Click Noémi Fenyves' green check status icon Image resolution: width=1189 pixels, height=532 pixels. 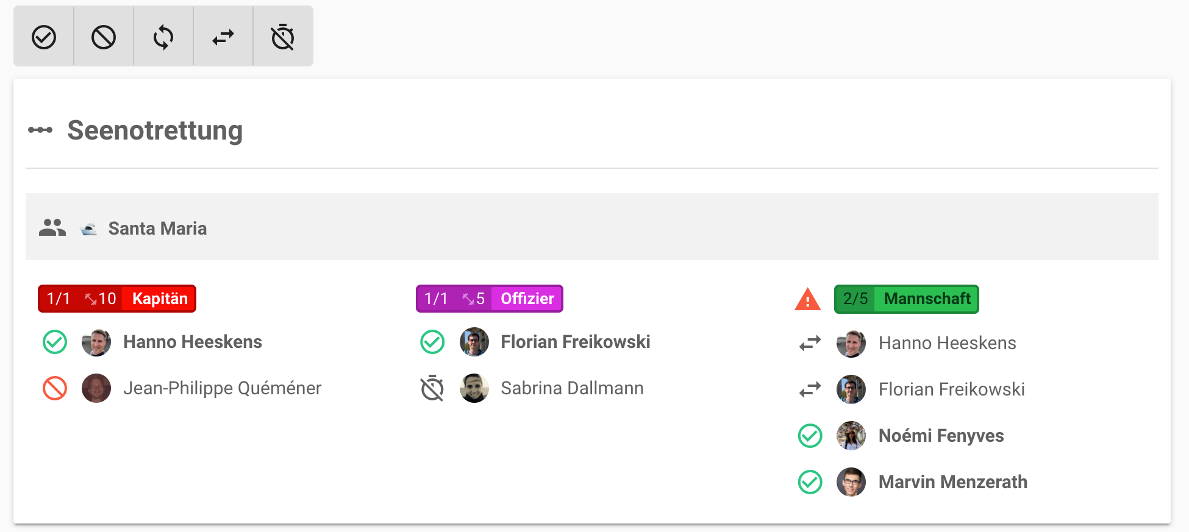[810, 436]
